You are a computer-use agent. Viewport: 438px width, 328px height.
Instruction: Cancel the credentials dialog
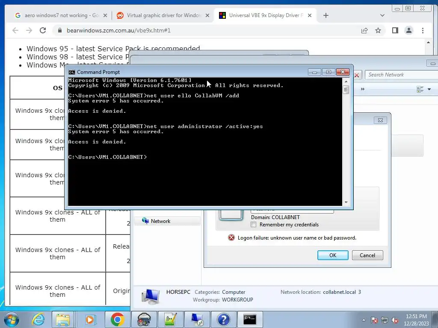tap(367, 255)
